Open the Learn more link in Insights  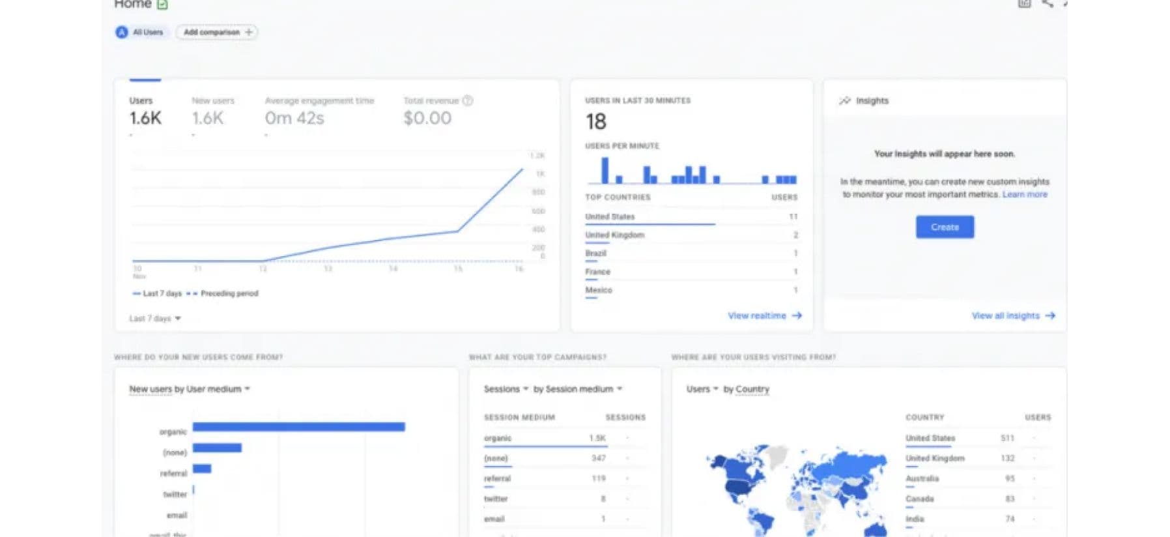1025,194
